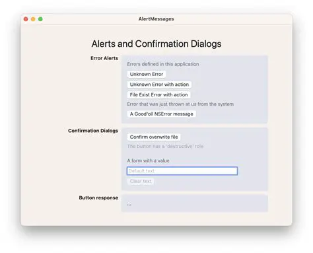Image resolution: width=313 pixels, height=253 pixels.
Task: Close the AlertMessages window
Action: coord(26,19)
